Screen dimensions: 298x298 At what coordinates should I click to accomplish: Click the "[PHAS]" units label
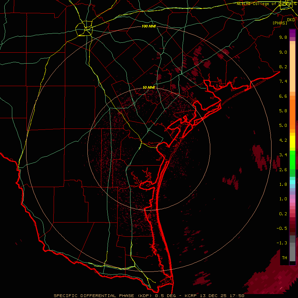click(x=280, y=23)
